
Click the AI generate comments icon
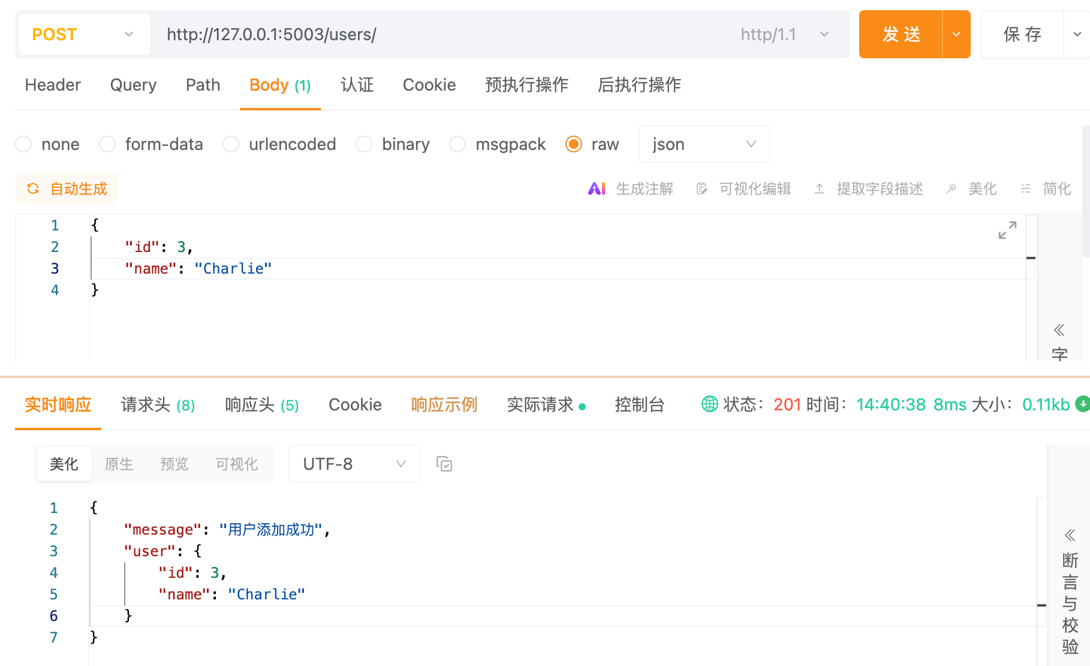597,189
